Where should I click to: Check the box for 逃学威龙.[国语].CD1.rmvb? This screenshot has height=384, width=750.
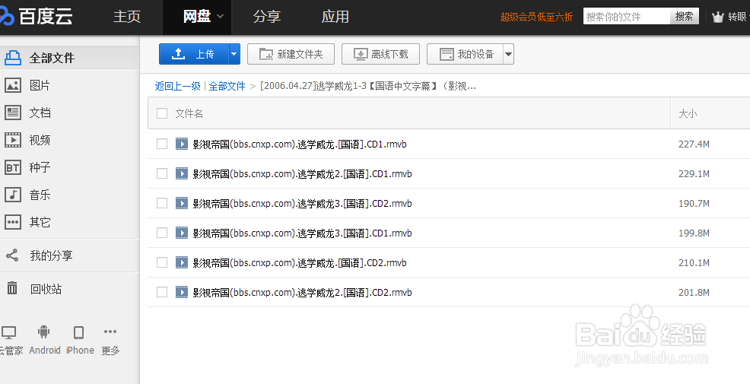pyautogui.click(x=162, y=144)
